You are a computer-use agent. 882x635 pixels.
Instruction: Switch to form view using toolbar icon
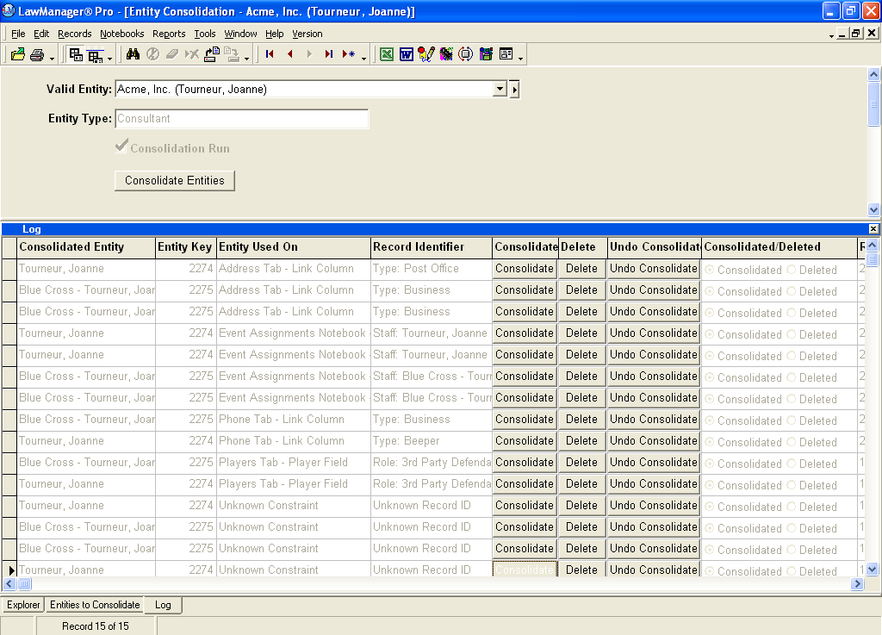(76, 54)
